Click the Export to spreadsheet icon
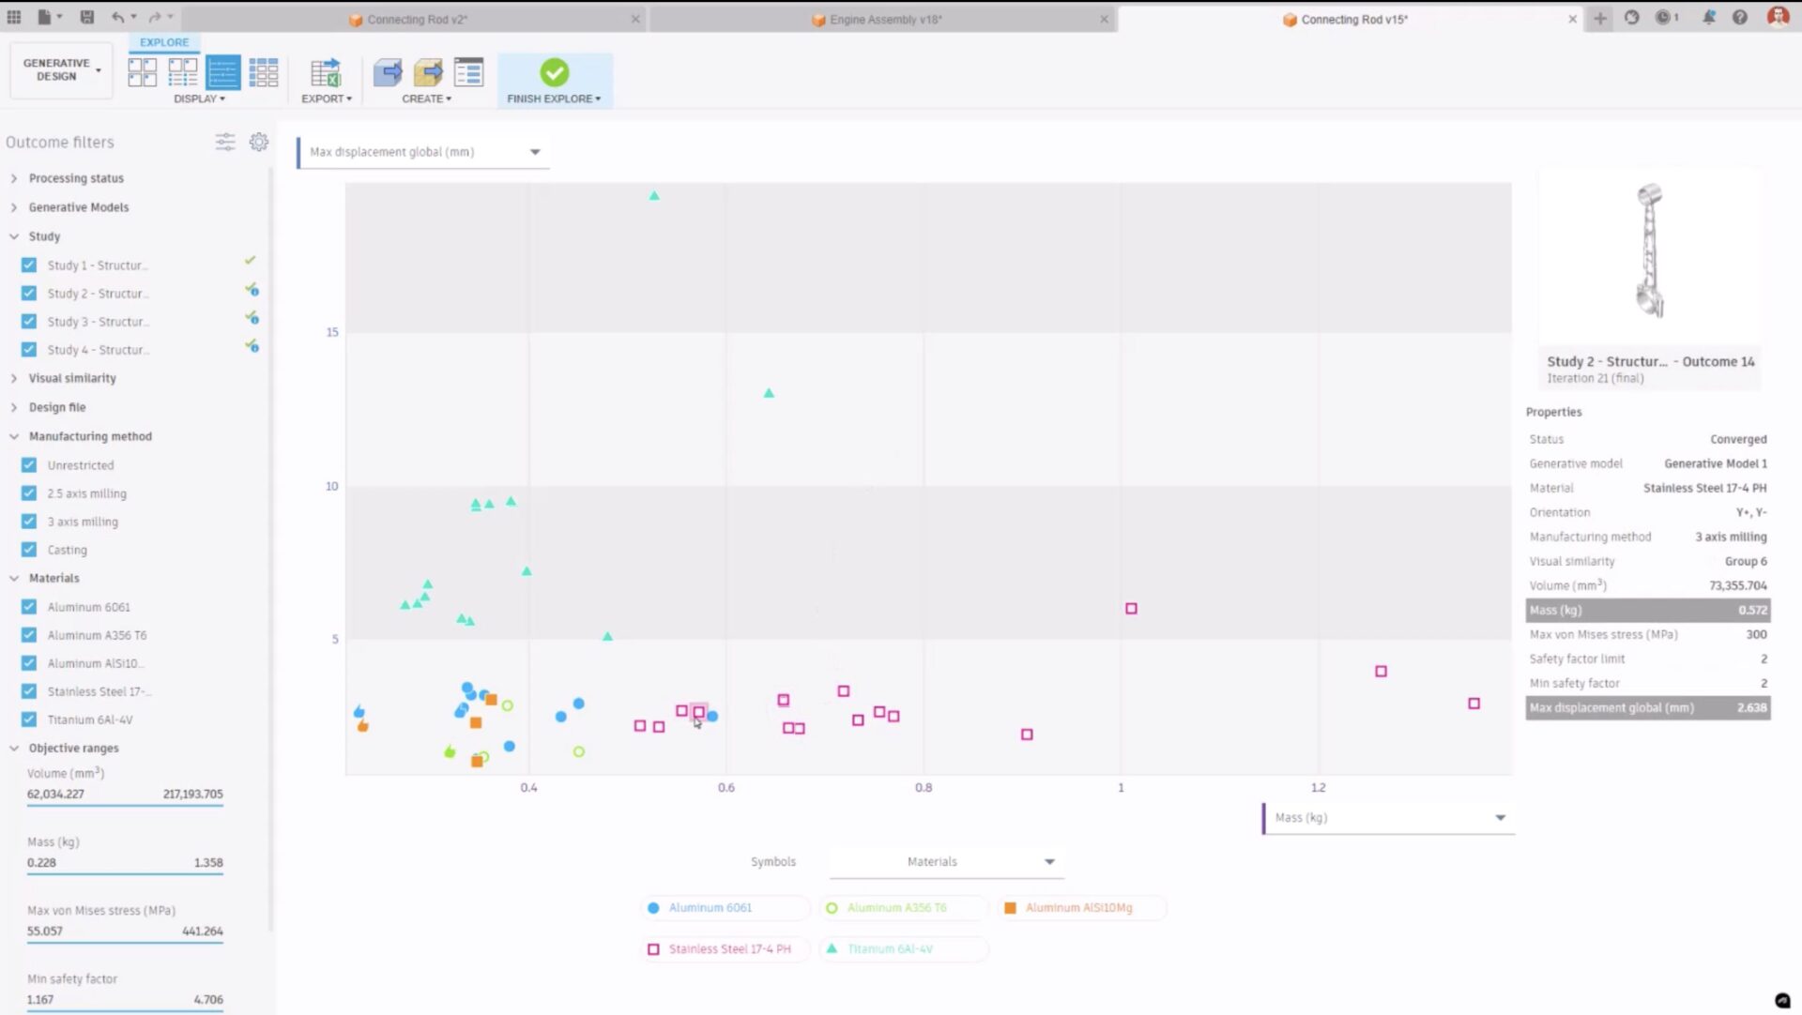 click(x=326, y=72)
